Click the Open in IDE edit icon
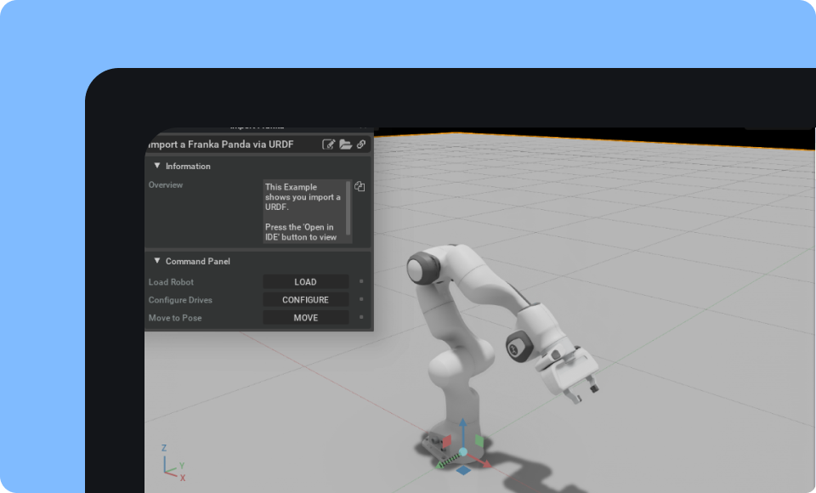 pos(329,144)
